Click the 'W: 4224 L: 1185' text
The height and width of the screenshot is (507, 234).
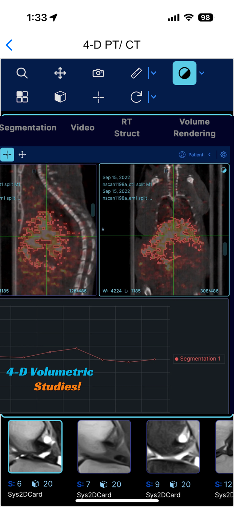pyautogui.click(x=122, y=291)
